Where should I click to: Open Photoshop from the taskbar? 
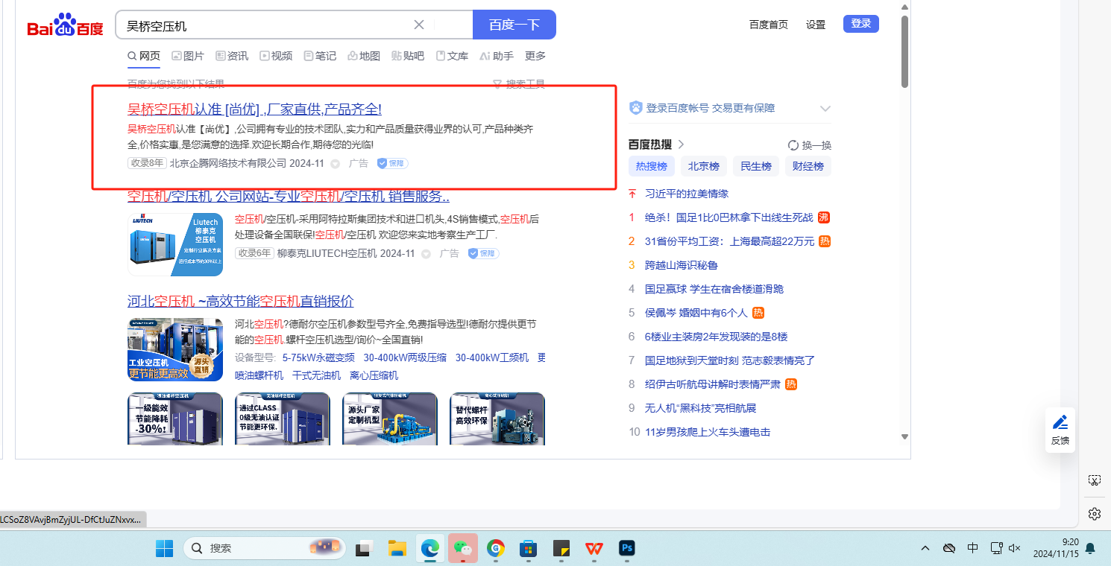click(627, 548)
